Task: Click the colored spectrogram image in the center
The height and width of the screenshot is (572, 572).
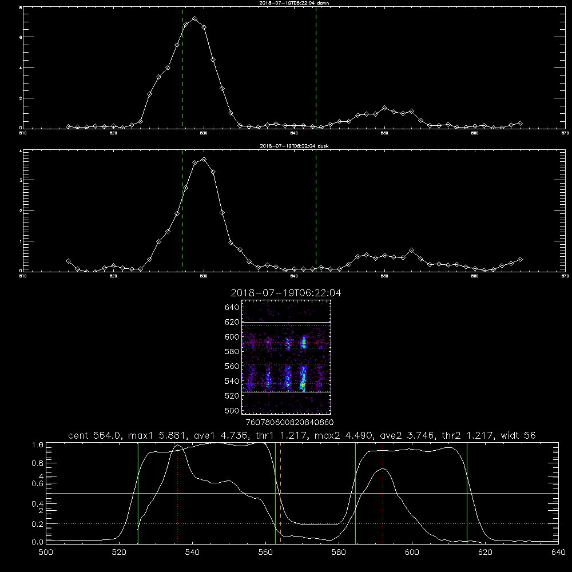Action: [287, 357]
